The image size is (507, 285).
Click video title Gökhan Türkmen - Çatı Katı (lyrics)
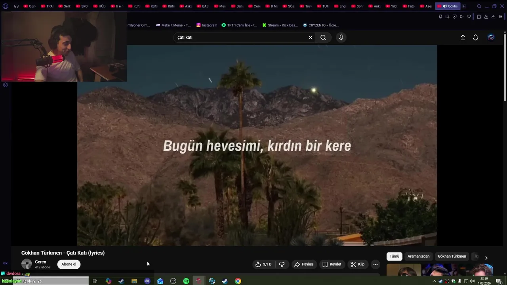(x=63, y=253)
